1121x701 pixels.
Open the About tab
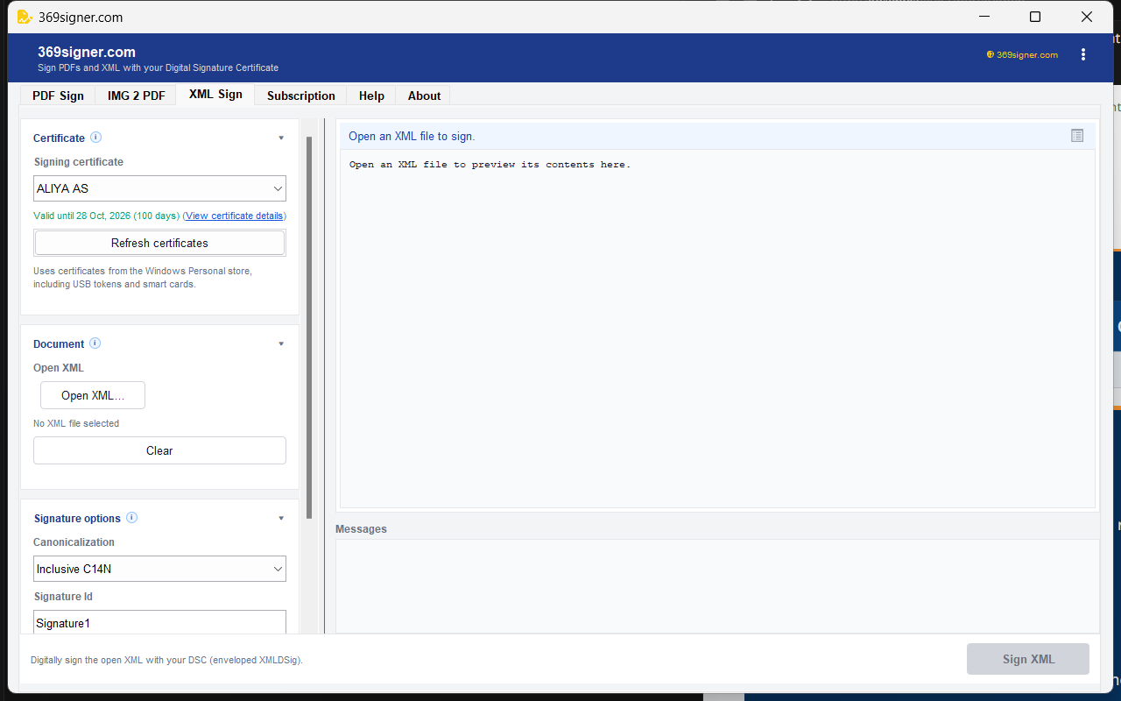(424, 96)
